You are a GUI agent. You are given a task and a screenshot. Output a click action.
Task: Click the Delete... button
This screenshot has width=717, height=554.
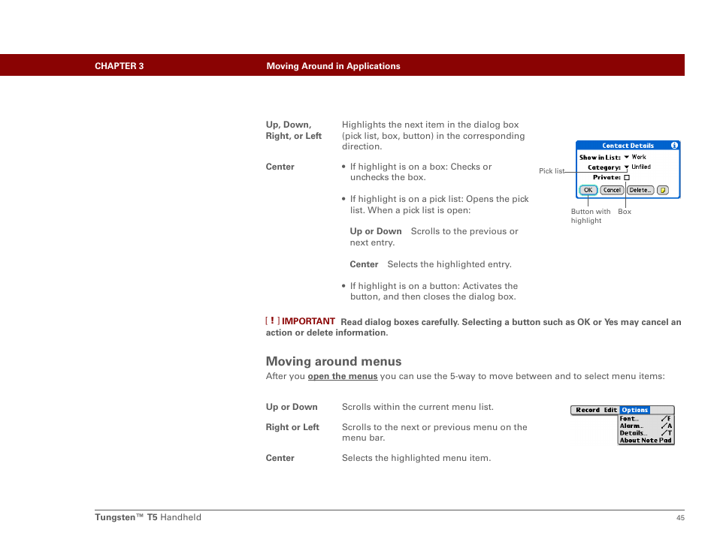pos(640,190)
